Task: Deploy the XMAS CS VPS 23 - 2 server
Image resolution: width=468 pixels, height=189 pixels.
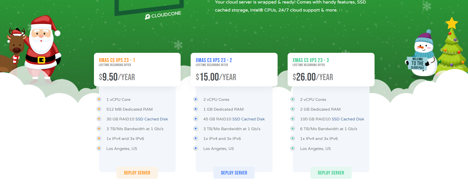Action: point(234,173)
